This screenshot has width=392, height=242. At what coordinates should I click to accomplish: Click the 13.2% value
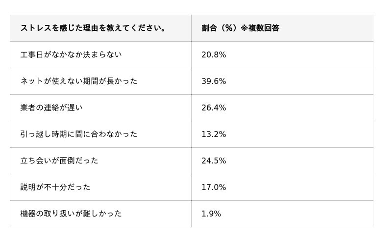pos(214,134)
